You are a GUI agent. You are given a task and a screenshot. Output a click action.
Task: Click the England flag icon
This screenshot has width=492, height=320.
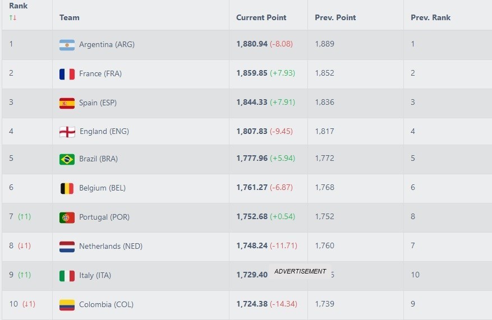(67, 132)
